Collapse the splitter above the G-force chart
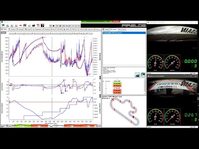The height and width of the screenshot is (149, 199). [100, 78]
